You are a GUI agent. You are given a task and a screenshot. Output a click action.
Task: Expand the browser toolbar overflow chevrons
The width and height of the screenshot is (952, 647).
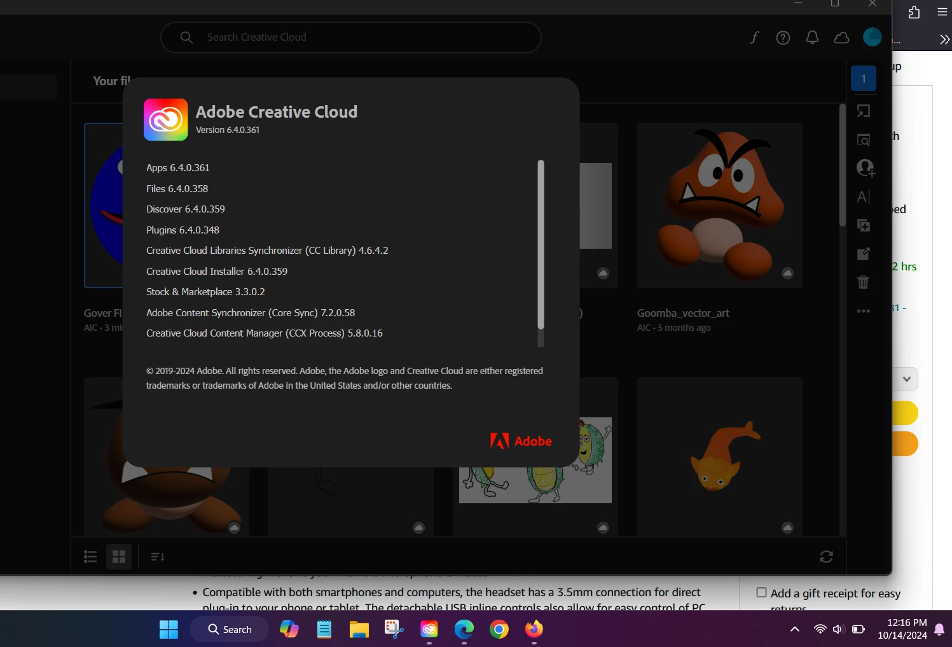point(944,39)
